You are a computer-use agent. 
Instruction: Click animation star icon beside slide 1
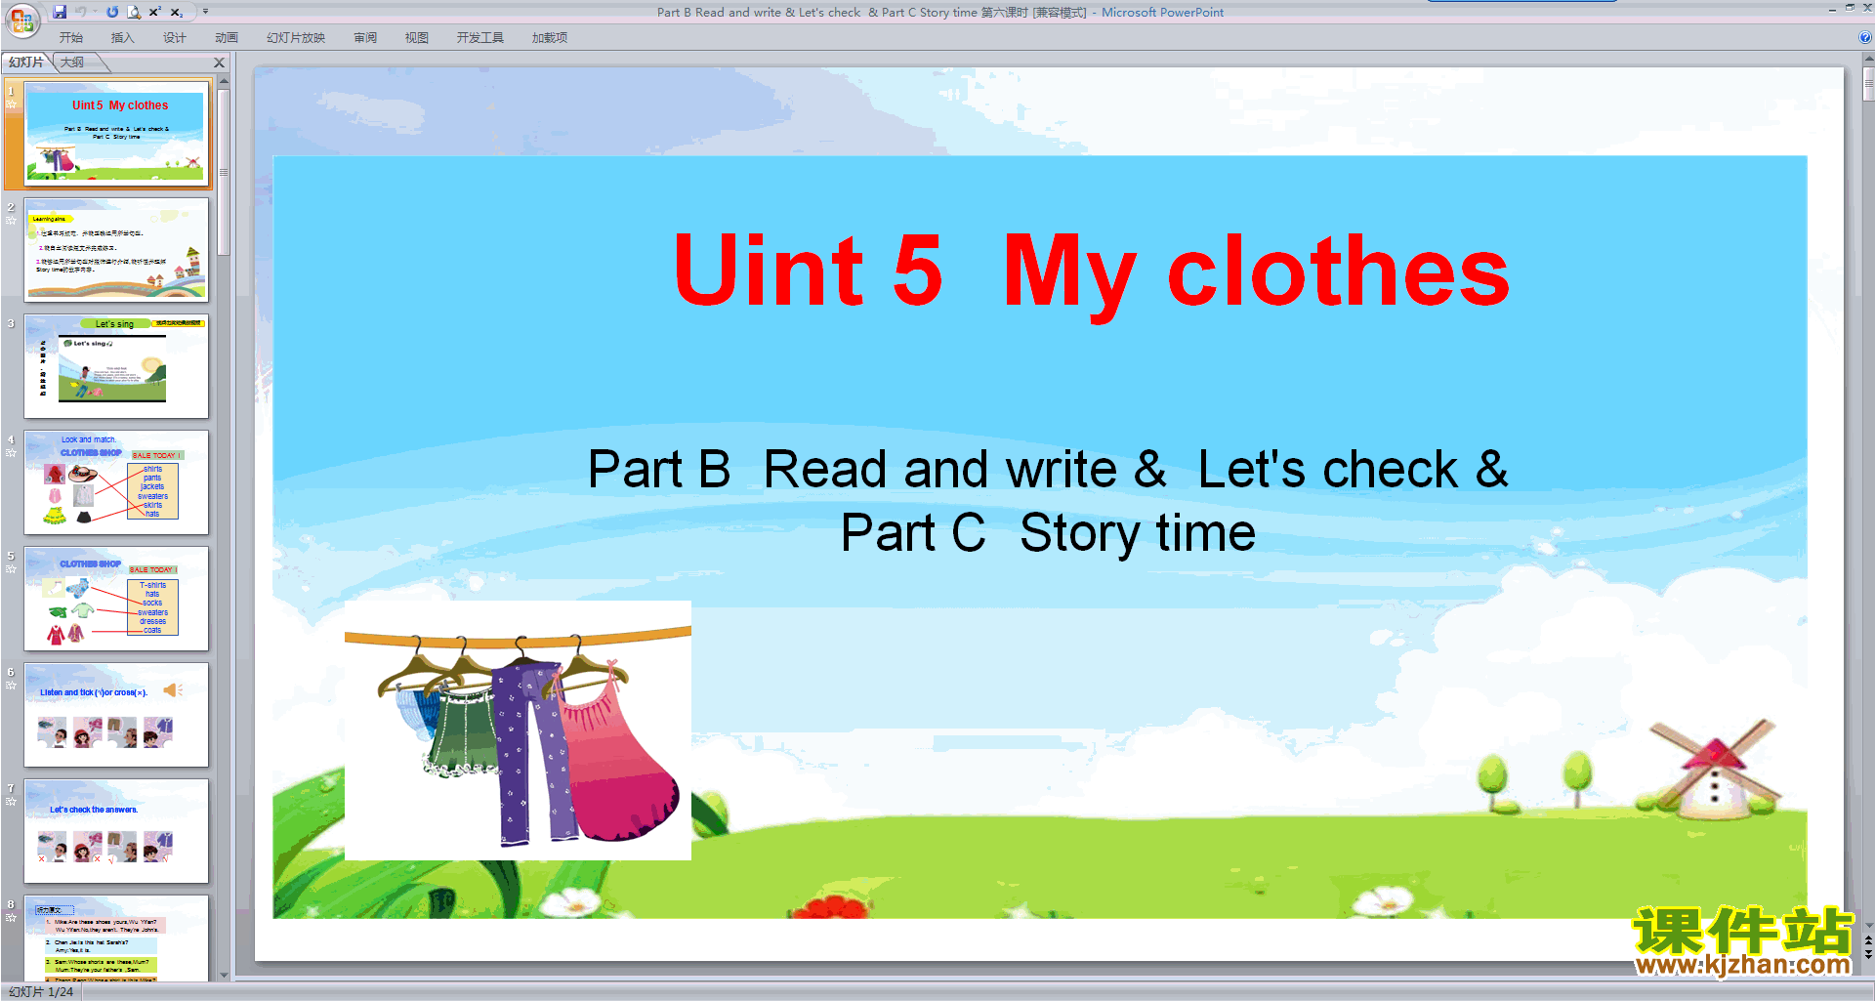(x=11, y=104)
